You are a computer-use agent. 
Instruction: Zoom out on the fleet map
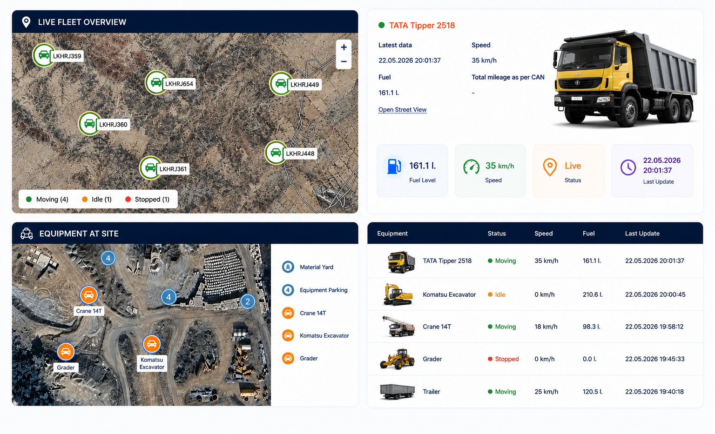tap(344, 61)
